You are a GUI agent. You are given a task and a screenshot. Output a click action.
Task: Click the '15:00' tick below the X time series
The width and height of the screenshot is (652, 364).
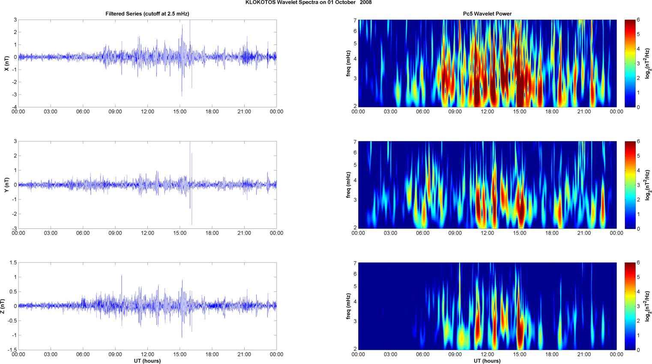(x=180, y=112)
